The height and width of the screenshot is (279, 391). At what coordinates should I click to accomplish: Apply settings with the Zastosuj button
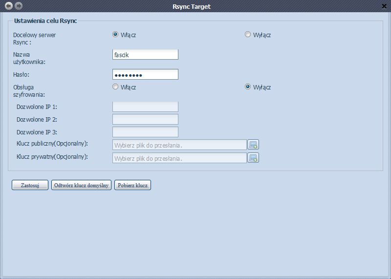tap(30, 185)
